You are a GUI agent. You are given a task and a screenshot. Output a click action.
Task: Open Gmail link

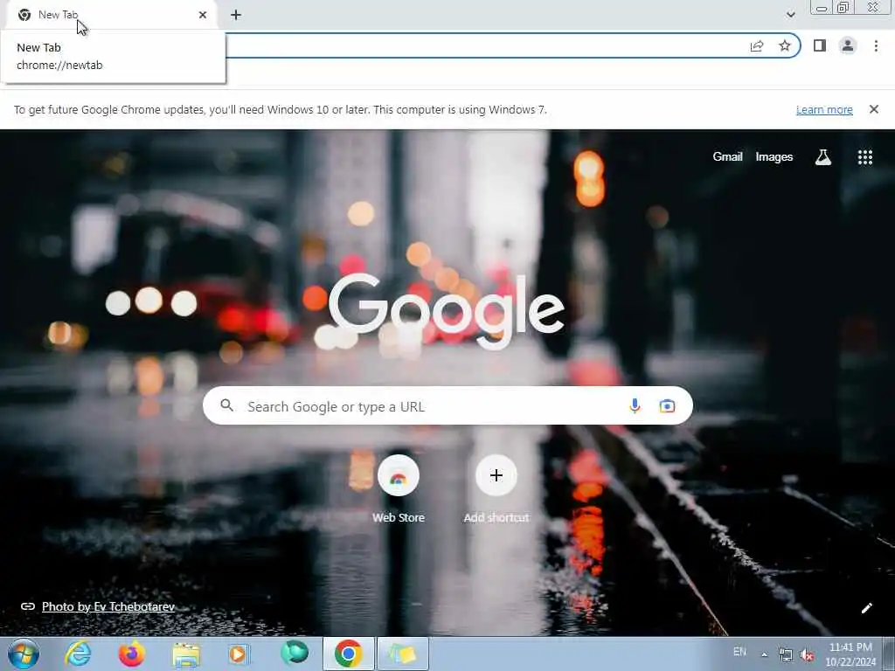[727, 157]
